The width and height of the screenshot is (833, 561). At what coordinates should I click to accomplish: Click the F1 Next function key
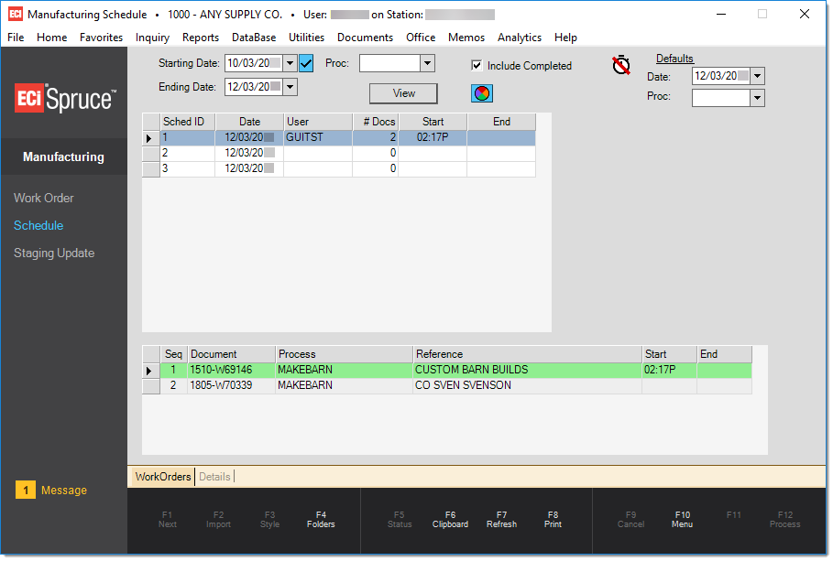(167, 519)
